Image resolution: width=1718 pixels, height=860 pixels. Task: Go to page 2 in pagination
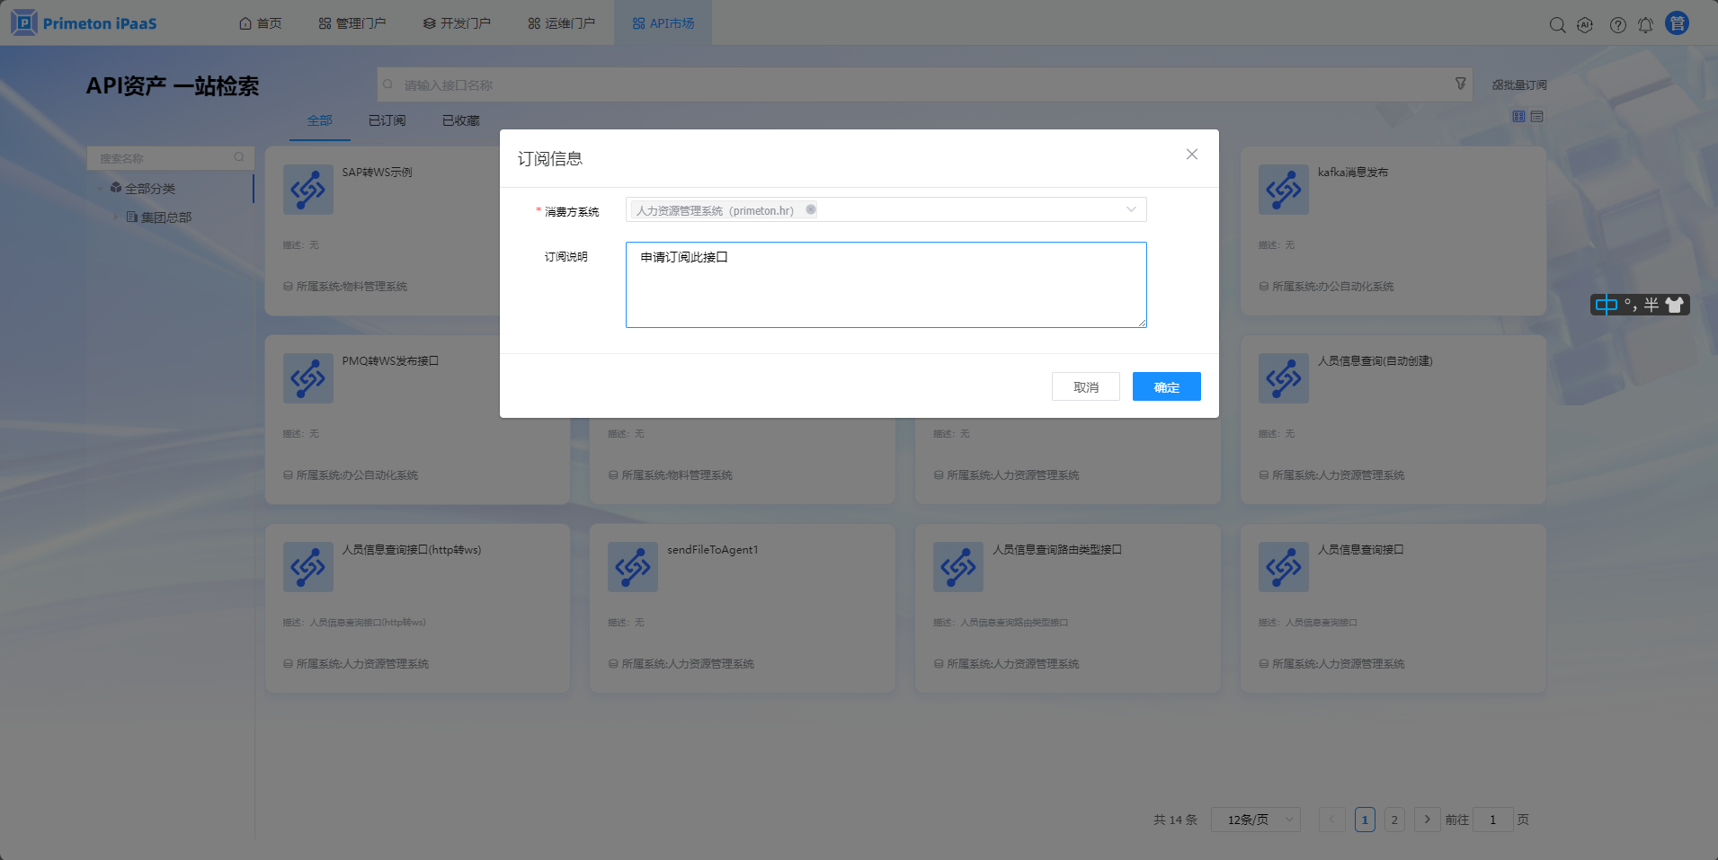point(1394,820)
